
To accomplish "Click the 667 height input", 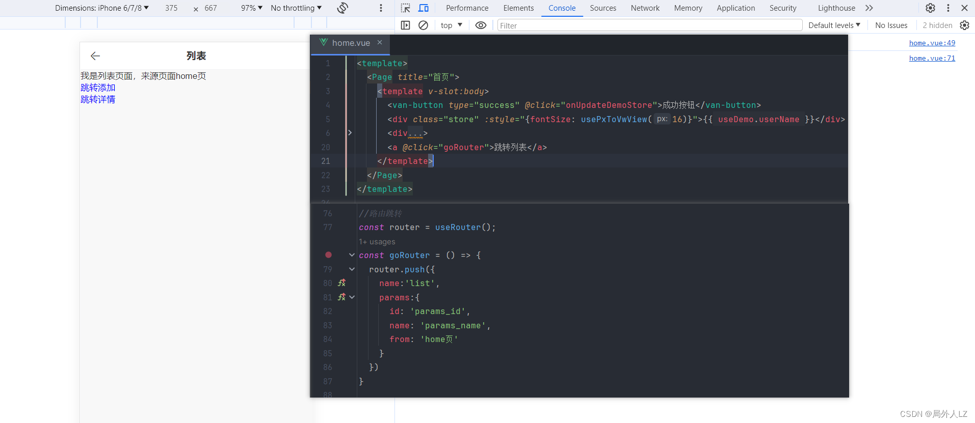I will 210,8.
